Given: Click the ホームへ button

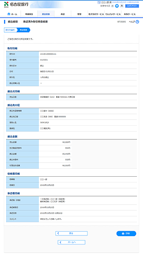Looking at the screenshot, I should [71, 242].
